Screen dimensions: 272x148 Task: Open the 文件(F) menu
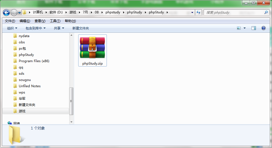10,21
